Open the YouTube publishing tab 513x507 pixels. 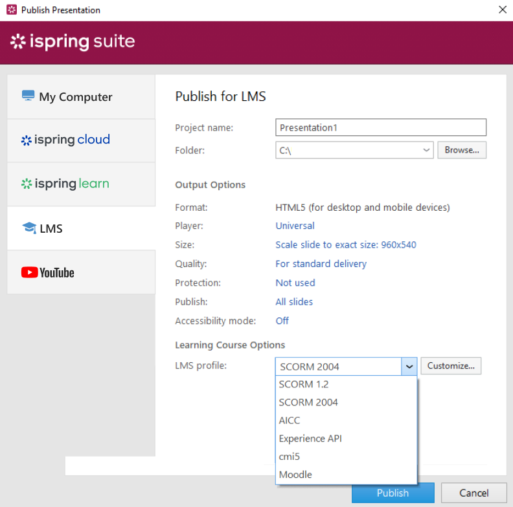pos(81,272)
